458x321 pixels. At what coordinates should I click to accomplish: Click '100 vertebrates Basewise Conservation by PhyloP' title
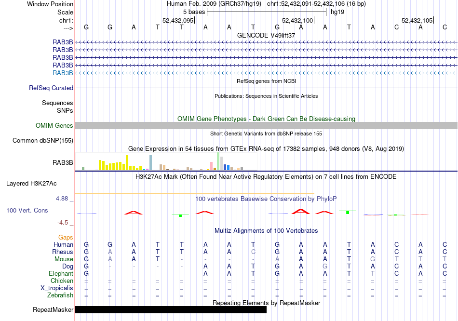click(266, 199)
